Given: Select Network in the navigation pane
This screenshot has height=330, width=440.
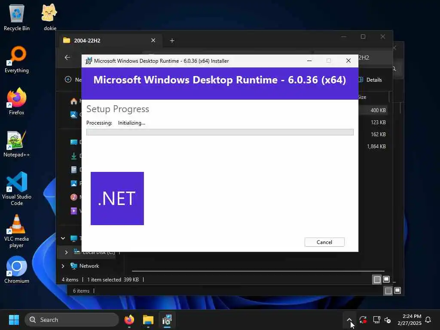Looking at the screenshot, I should 89,266.
